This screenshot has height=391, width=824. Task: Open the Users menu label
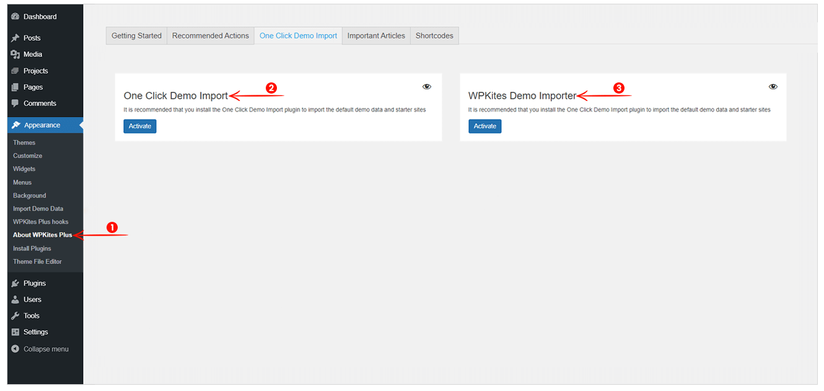(x=33, y=299)
